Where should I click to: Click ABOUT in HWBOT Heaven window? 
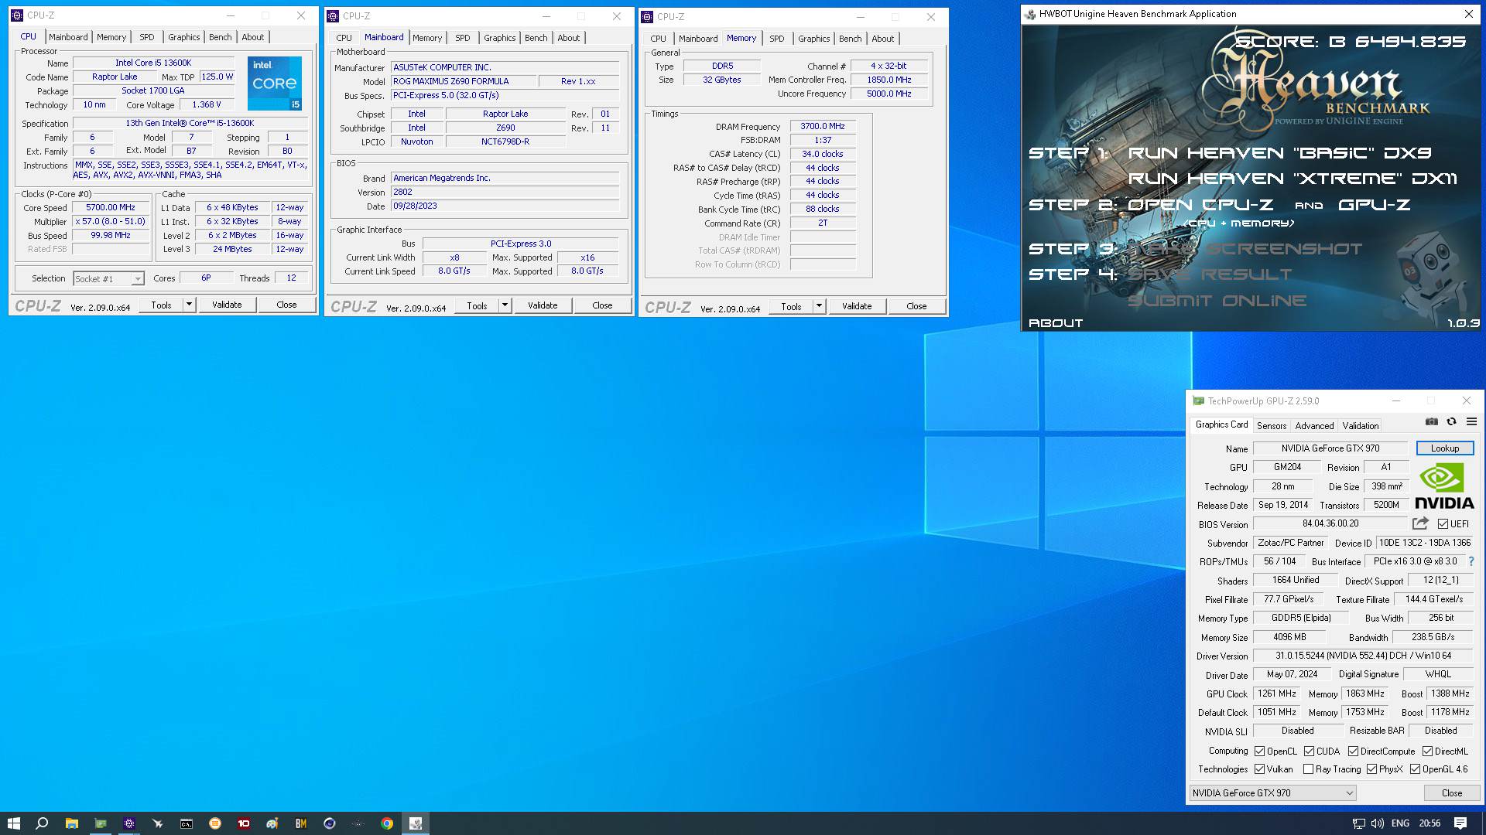[x=1056, y=323]
